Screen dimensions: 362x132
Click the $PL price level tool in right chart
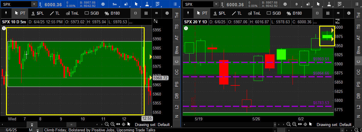click(219, 13)
